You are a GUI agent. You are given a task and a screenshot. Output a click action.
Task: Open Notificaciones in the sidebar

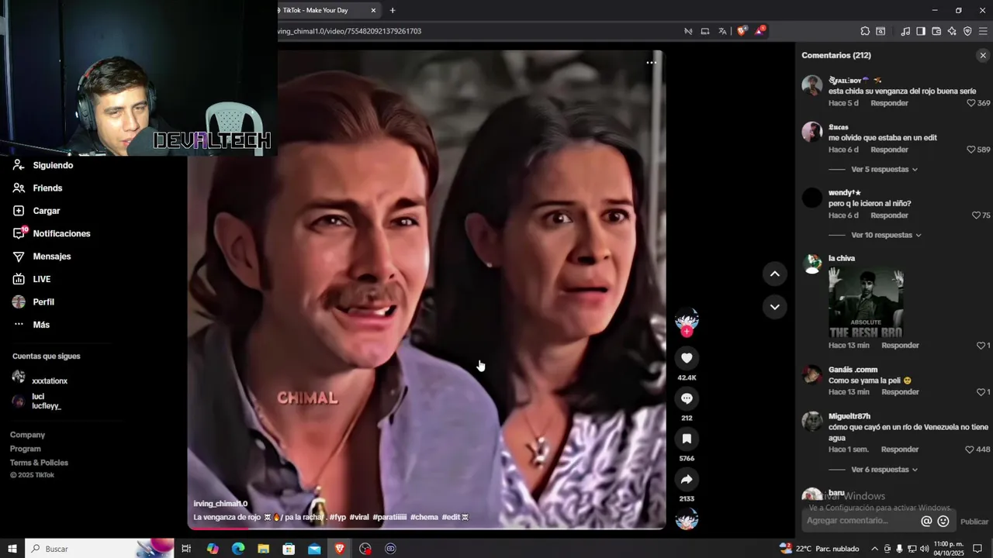point(61,233)
